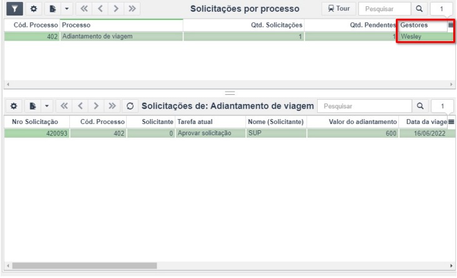Sort by Solicitante column header
457x278 pixels.
point(151,122)
